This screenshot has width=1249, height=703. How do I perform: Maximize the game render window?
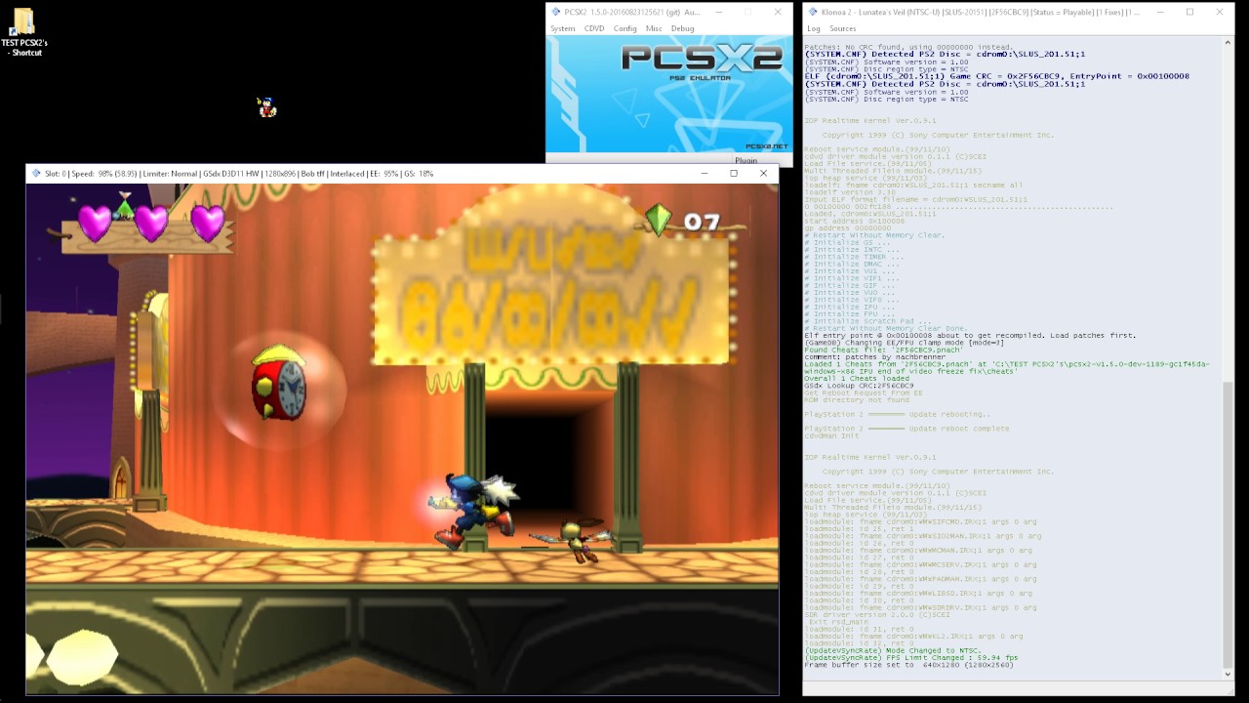pos(734,174)
